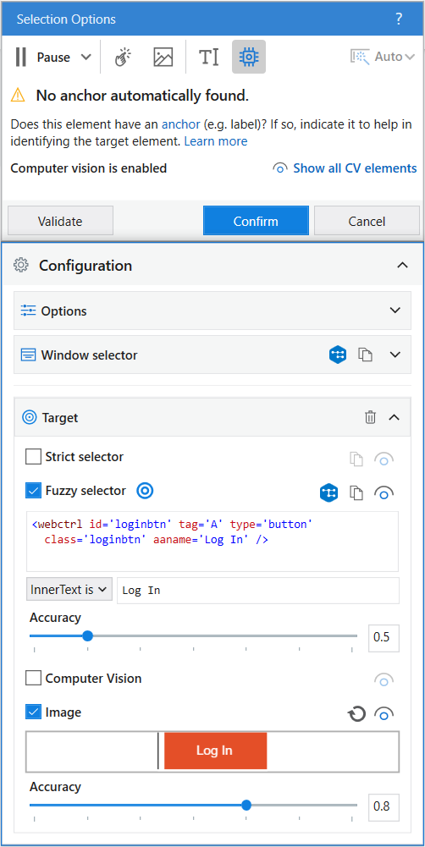
Task: Click the Fuzzy selector target indicator icon
Action: pos(145,491)
